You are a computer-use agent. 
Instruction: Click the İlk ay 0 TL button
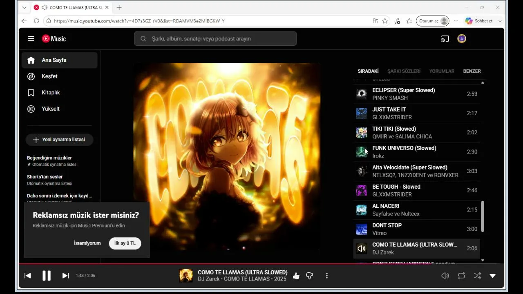pyautogui.click(x=125, y=243)
